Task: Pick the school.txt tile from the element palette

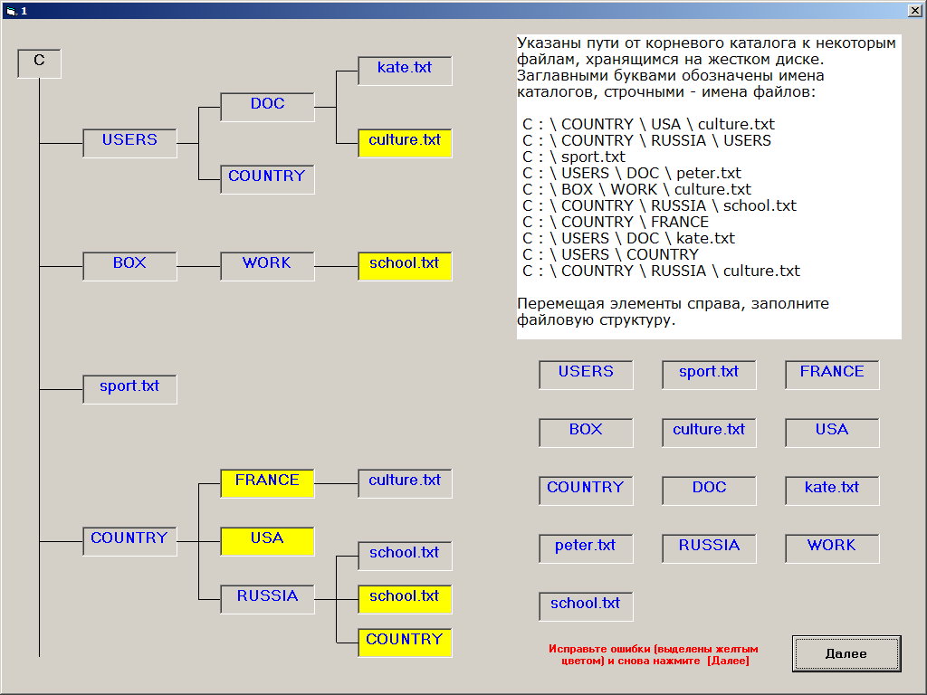Action: 586,606
